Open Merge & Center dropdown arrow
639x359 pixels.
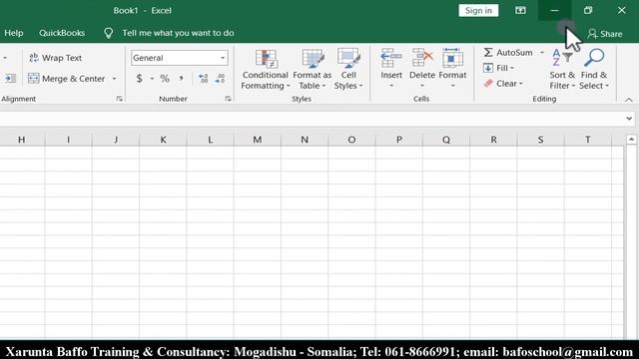pos(114,79)
